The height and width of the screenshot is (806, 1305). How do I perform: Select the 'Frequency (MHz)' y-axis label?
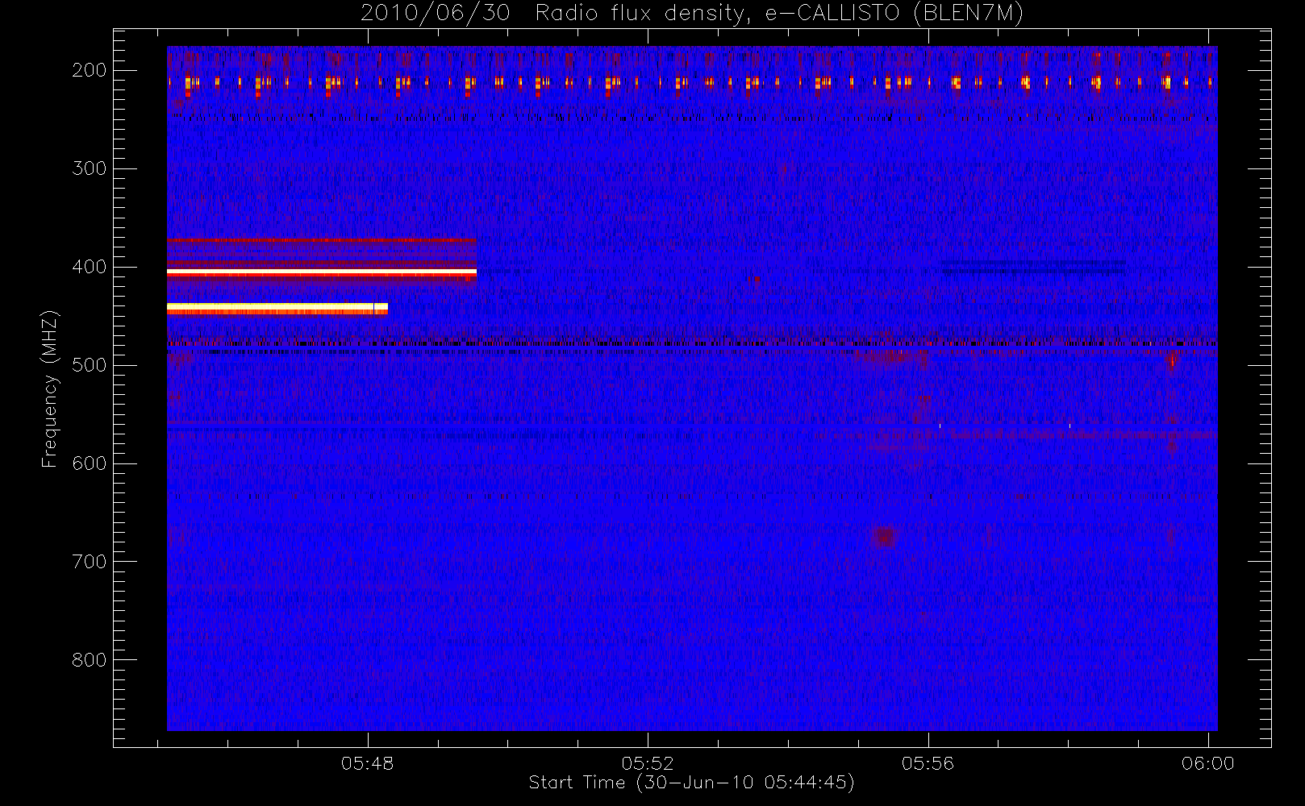(x=50, y=389)
